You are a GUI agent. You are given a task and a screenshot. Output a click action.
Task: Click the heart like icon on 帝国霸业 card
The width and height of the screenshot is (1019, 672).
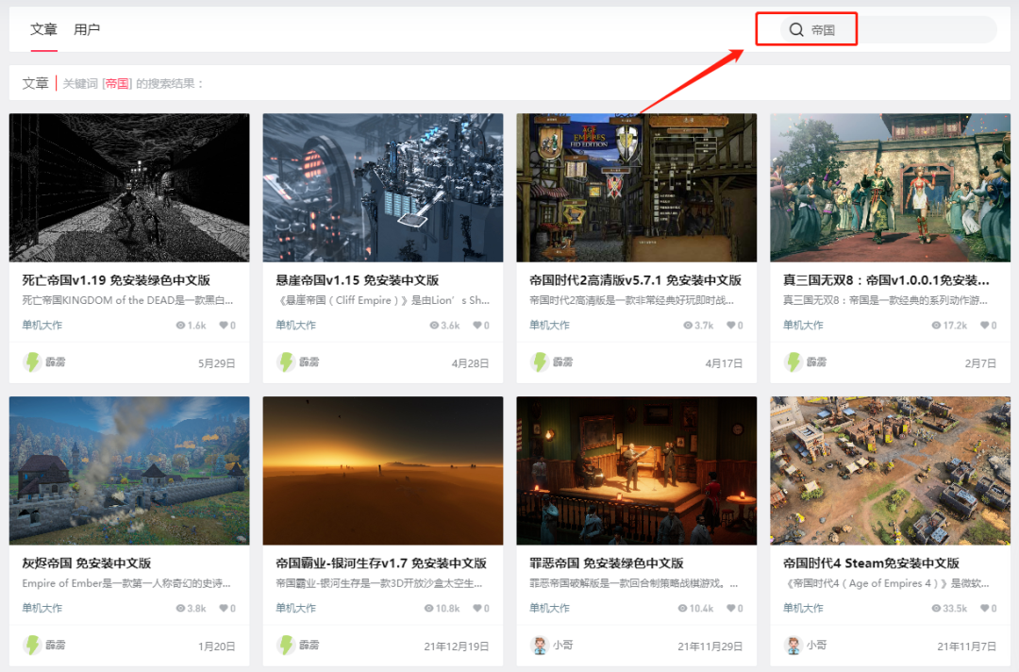(x=477, y=609)
